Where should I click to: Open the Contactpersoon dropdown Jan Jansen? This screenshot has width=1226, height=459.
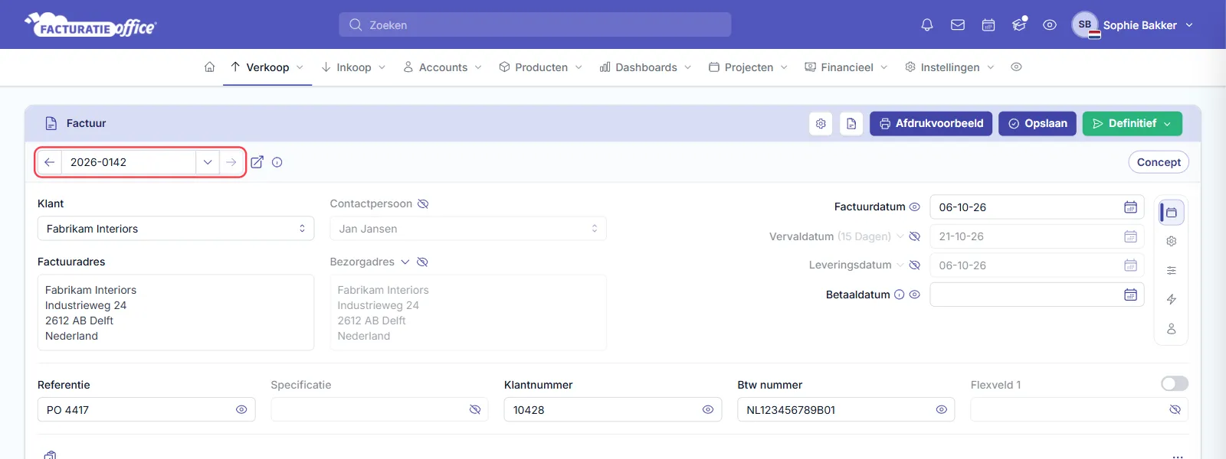click(x=468, y=229)
